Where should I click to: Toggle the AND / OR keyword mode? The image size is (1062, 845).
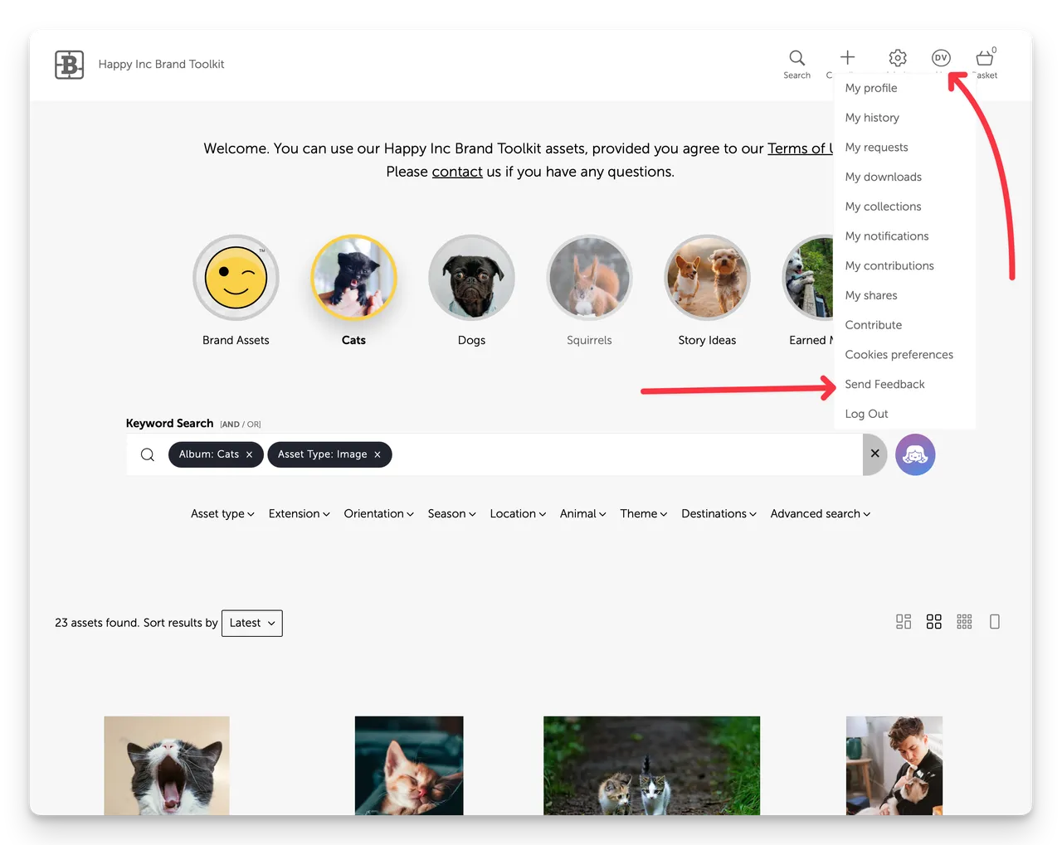click(x=241, y=425)
